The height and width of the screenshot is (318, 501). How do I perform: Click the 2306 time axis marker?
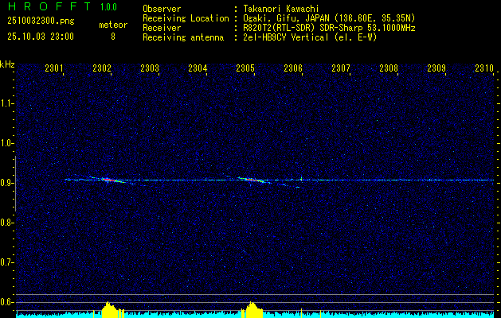pyautogui.click(x=293, y=68)
